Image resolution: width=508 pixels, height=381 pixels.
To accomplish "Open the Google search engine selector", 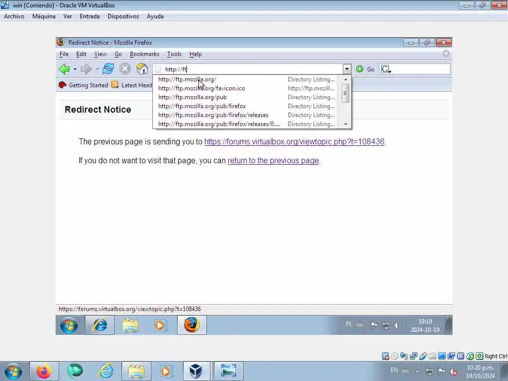I will (386, 69).
